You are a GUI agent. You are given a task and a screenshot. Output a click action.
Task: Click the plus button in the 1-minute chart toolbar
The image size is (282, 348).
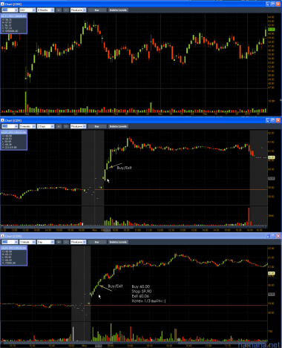pyautogui.click(x=59, y=242)
